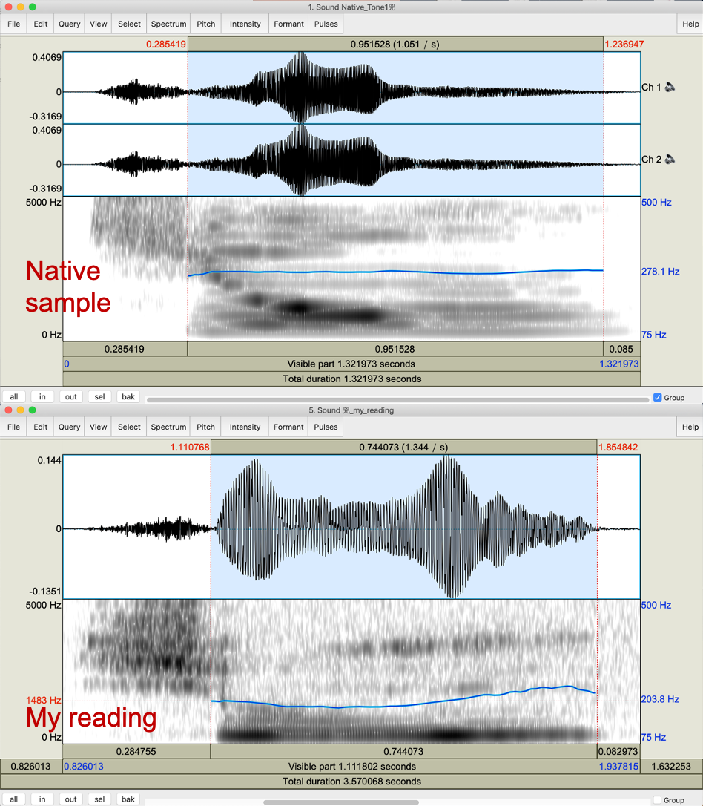Play selection bar 0.744073 in my_reading window

coord(403,752)
